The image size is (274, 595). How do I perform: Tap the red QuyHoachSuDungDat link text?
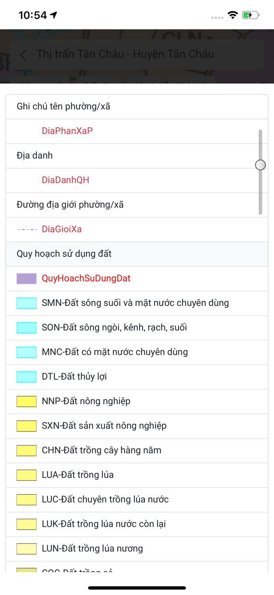[x=87, y=278]
